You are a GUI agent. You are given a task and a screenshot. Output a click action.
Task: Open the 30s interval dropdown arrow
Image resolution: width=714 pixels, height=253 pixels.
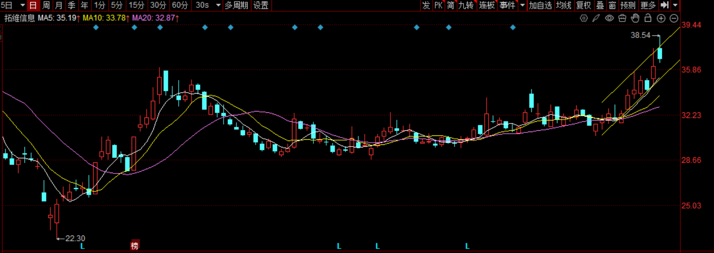point(218,5)
